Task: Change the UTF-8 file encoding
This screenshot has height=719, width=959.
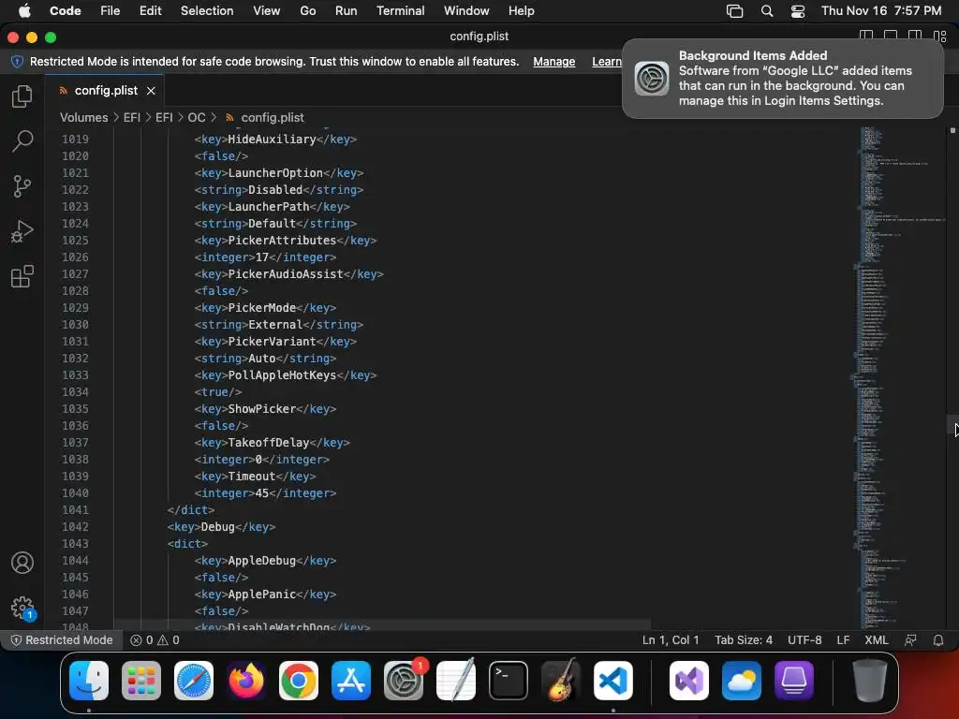Action: (804, 640)
